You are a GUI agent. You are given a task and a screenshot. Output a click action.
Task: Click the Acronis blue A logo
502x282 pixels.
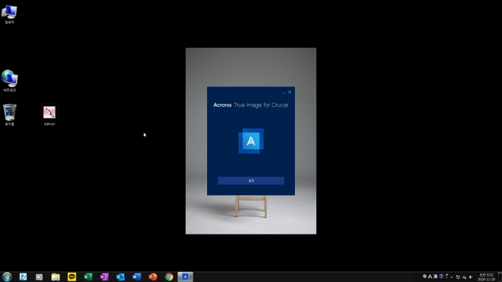pos(250,141)
